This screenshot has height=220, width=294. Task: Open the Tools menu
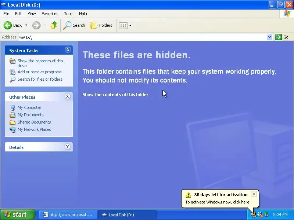click(x=69, y=14)
